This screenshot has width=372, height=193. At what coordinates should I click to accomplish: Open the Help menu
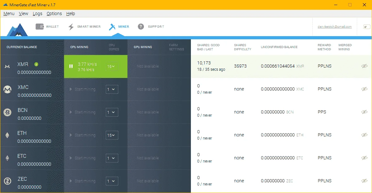[x=70, y=14]
